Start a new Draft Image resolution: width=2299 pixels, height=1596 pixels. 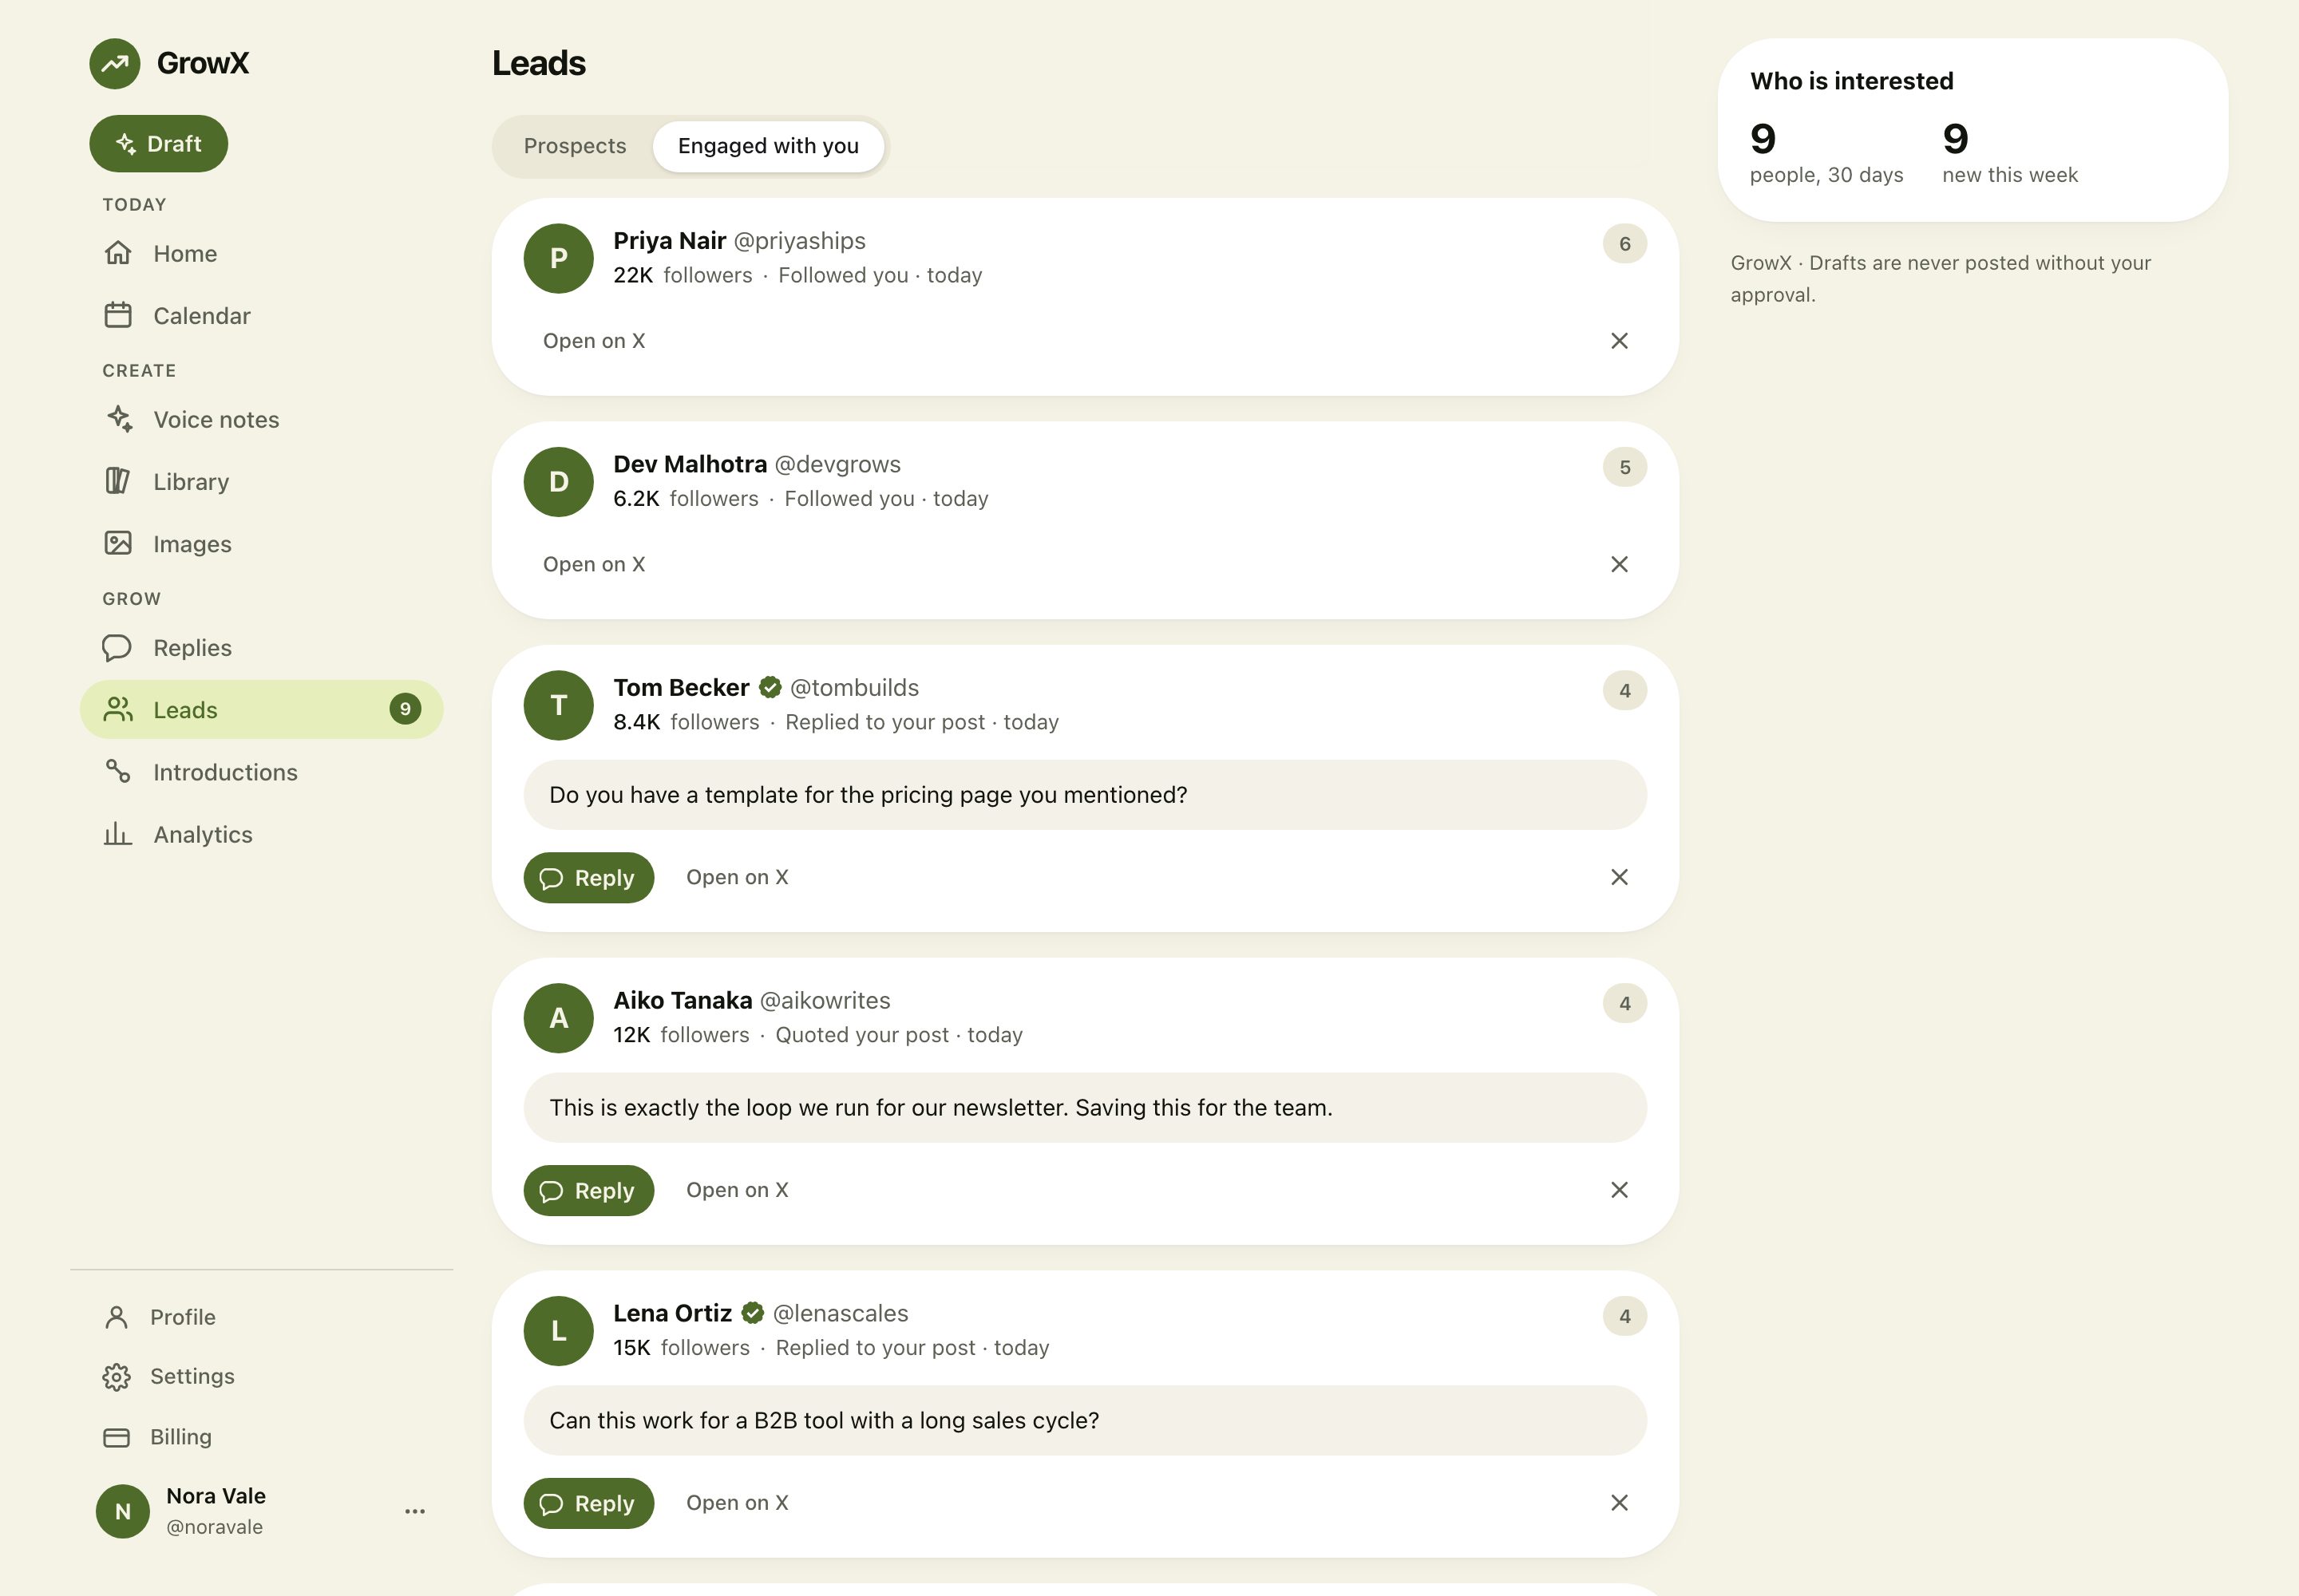[x=158, y=144]
